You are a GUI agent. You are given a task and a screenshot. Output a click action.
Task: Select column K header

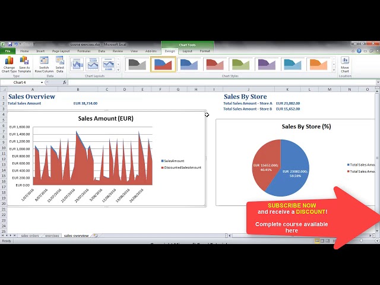(x=287, y=90)
